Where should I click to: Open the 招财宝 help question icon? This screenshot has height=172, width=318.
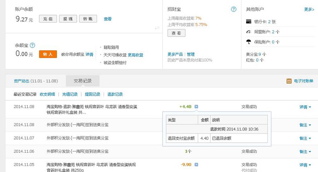click(x=233, y=9)
